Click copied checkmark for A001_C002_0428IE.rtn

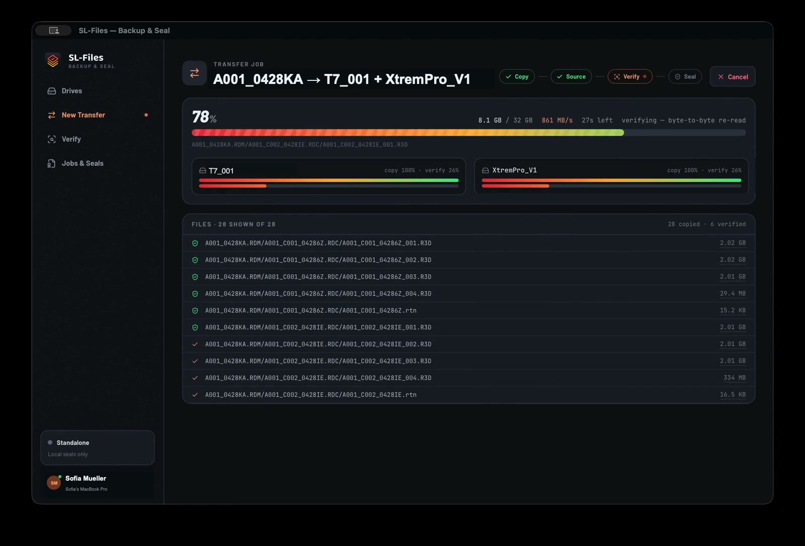point(195,395)
